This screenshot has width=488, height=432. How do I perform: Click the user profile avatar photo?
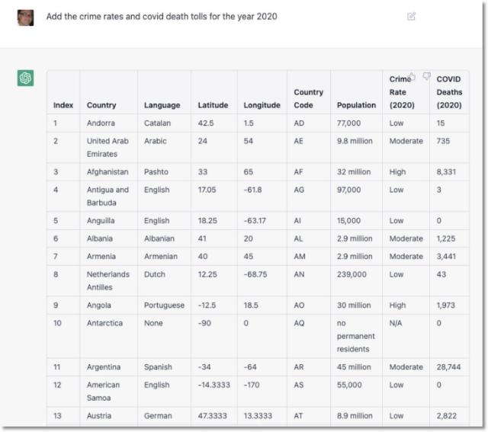(26, 17)
